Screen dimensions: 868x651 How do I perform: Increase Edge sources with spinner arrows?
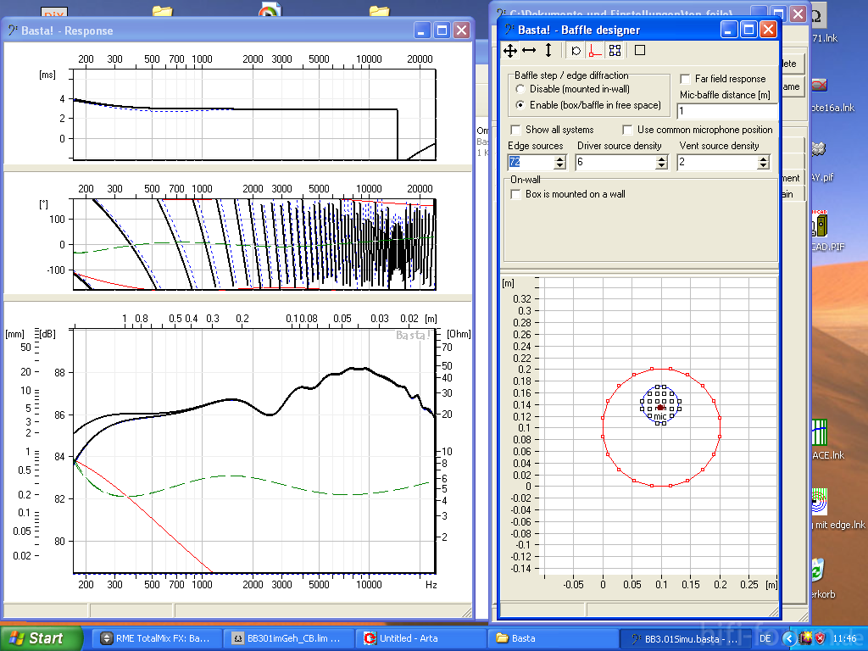[561, 159]
